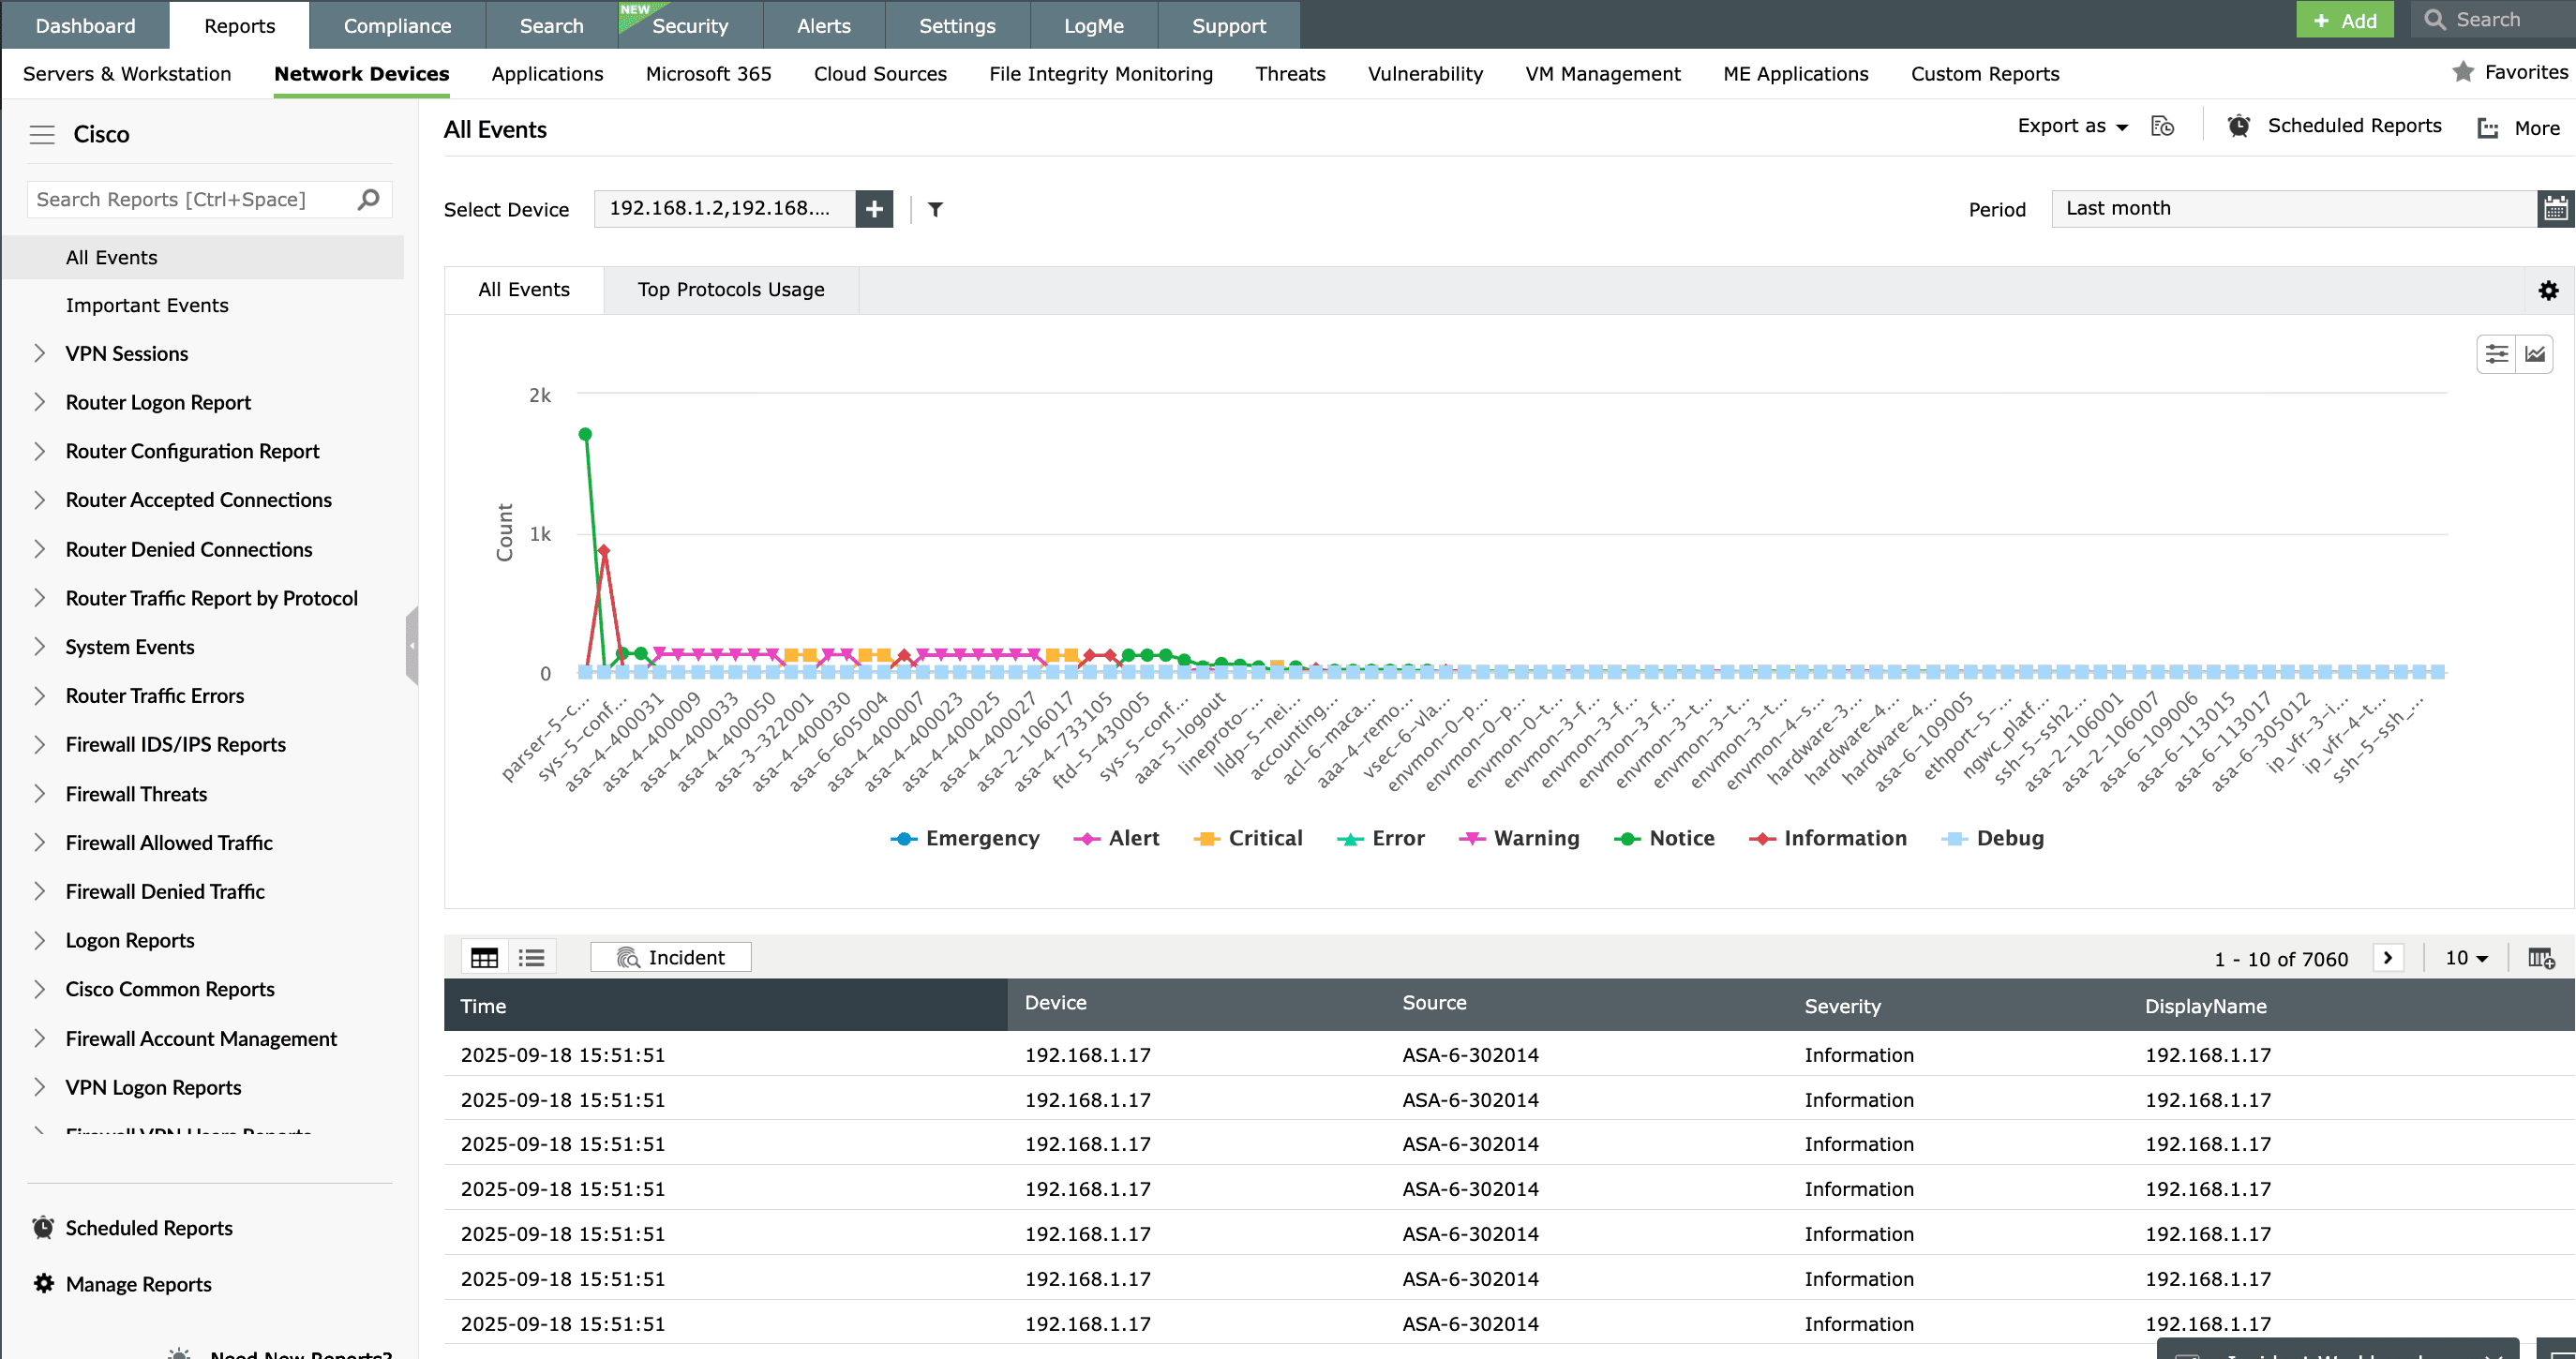Click the Incident button
The height and width of the screenshot is (1359, 2576).
pyautogui.click(x=671, y=958)
